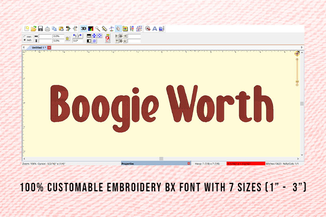
Task: Open the hoop selection icon
Action: (x=125, y=28)
